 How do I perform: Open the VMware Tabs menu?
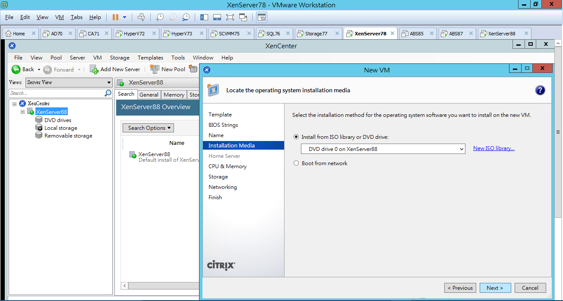[76, 17]
